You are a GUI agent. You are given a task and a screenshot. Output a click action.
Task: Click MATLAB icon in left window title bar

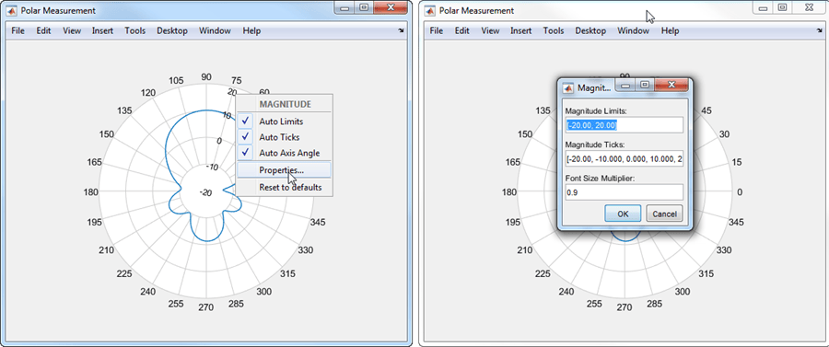tap(12, 10)
